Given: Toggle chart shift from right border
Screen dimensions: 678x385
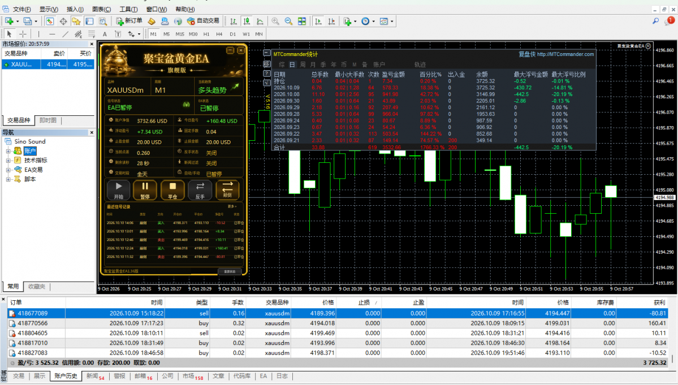Looking at the screenshot, I should click(332, 21).
